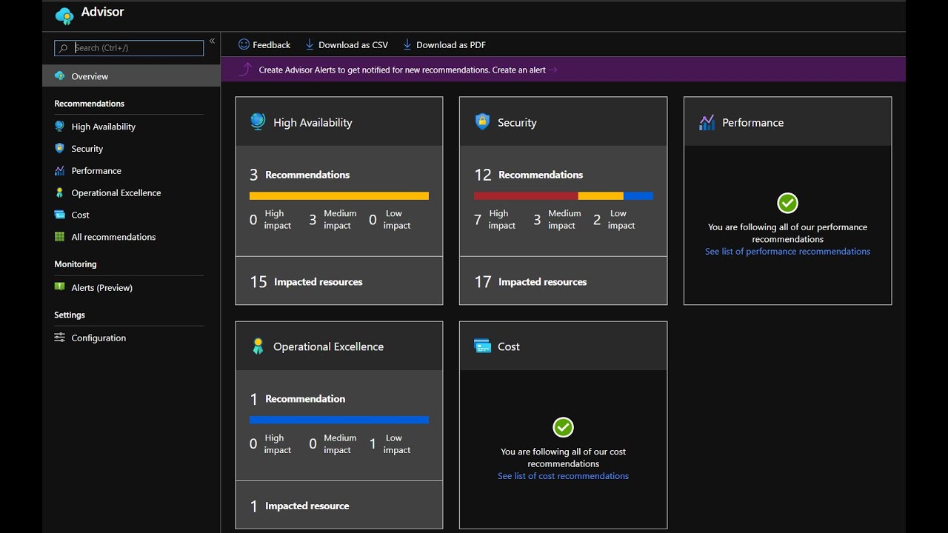
Task: Click the Configuration sliders icon
Action: click(x=59, y=338)
